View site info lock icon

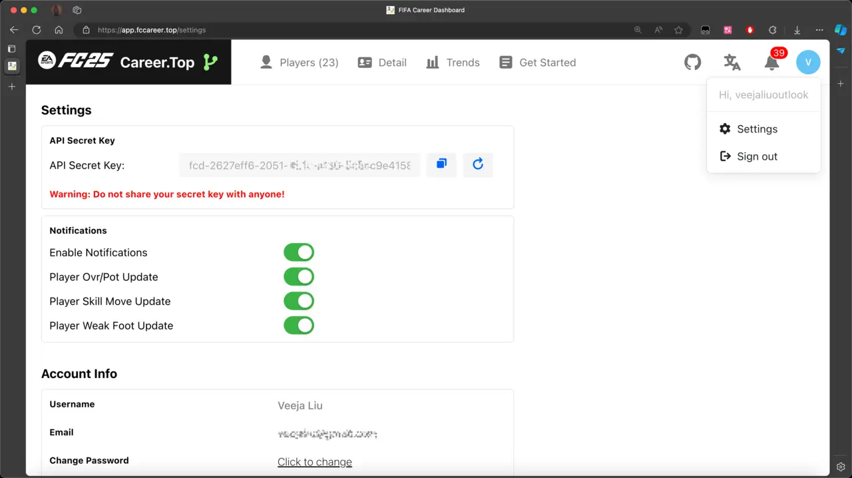click(86, 30)
